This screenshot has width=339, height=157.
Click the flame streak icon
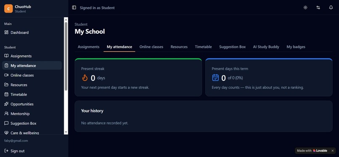click(x=85, y=77)
